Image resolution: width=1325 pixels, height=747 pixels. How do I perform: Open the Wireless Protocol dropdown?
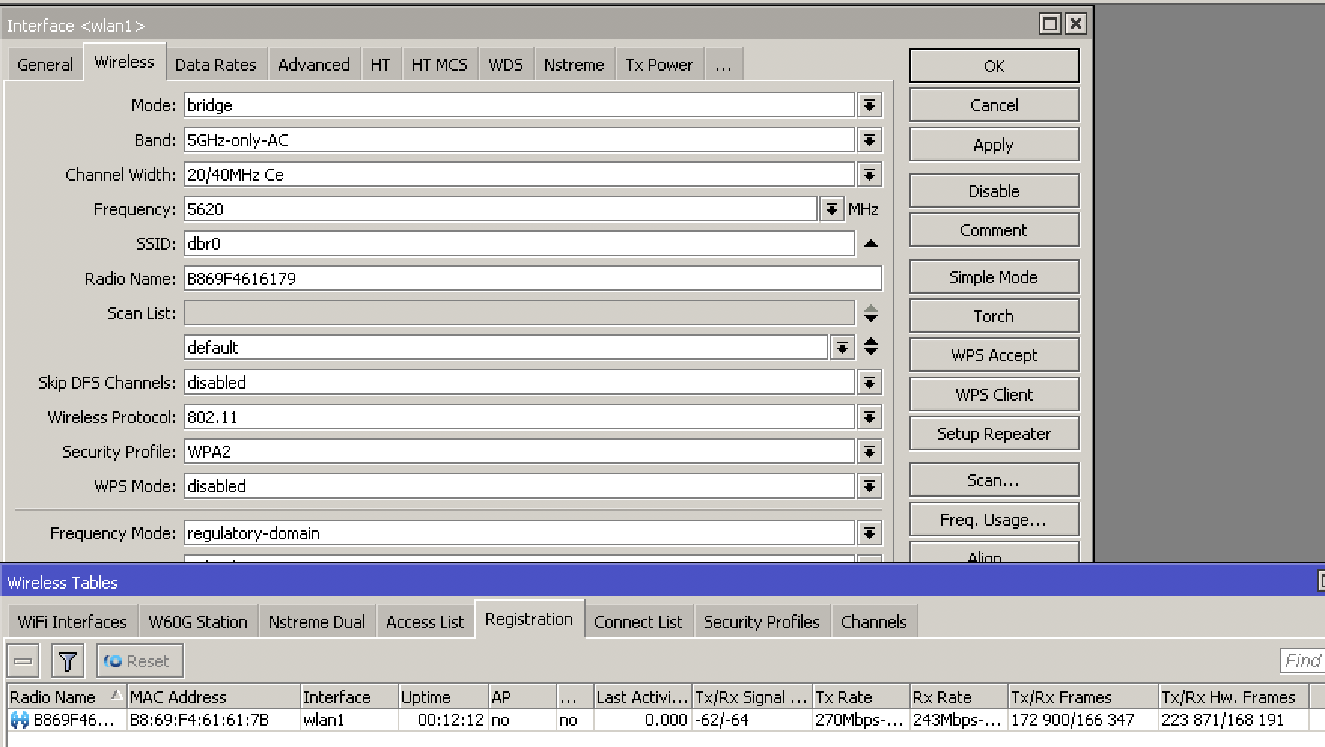pos(870,417)
